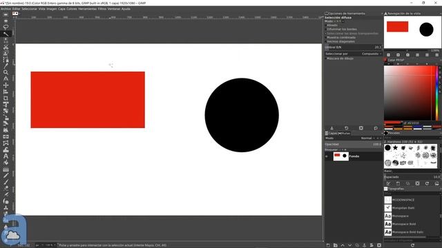This screenshot has height=248, width=442.
Task: Select the Bucket Fill tool
Action: coord(6,163)
